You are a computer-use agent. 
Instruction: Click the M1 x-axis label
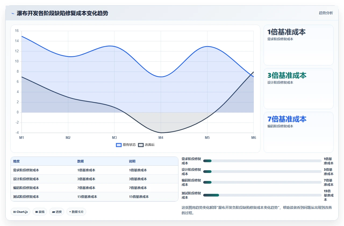tap(21, 138)
